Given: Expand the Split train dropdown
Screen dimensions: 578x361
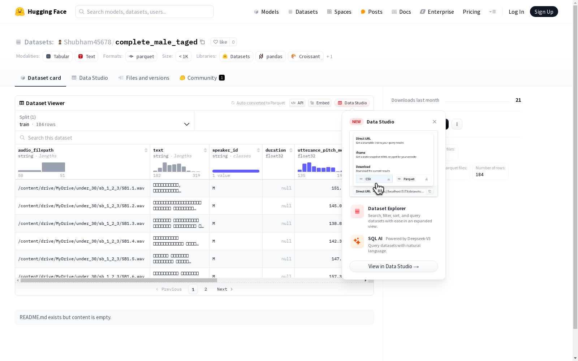Looking at the screenshot, I should click(x=105, y=121).
